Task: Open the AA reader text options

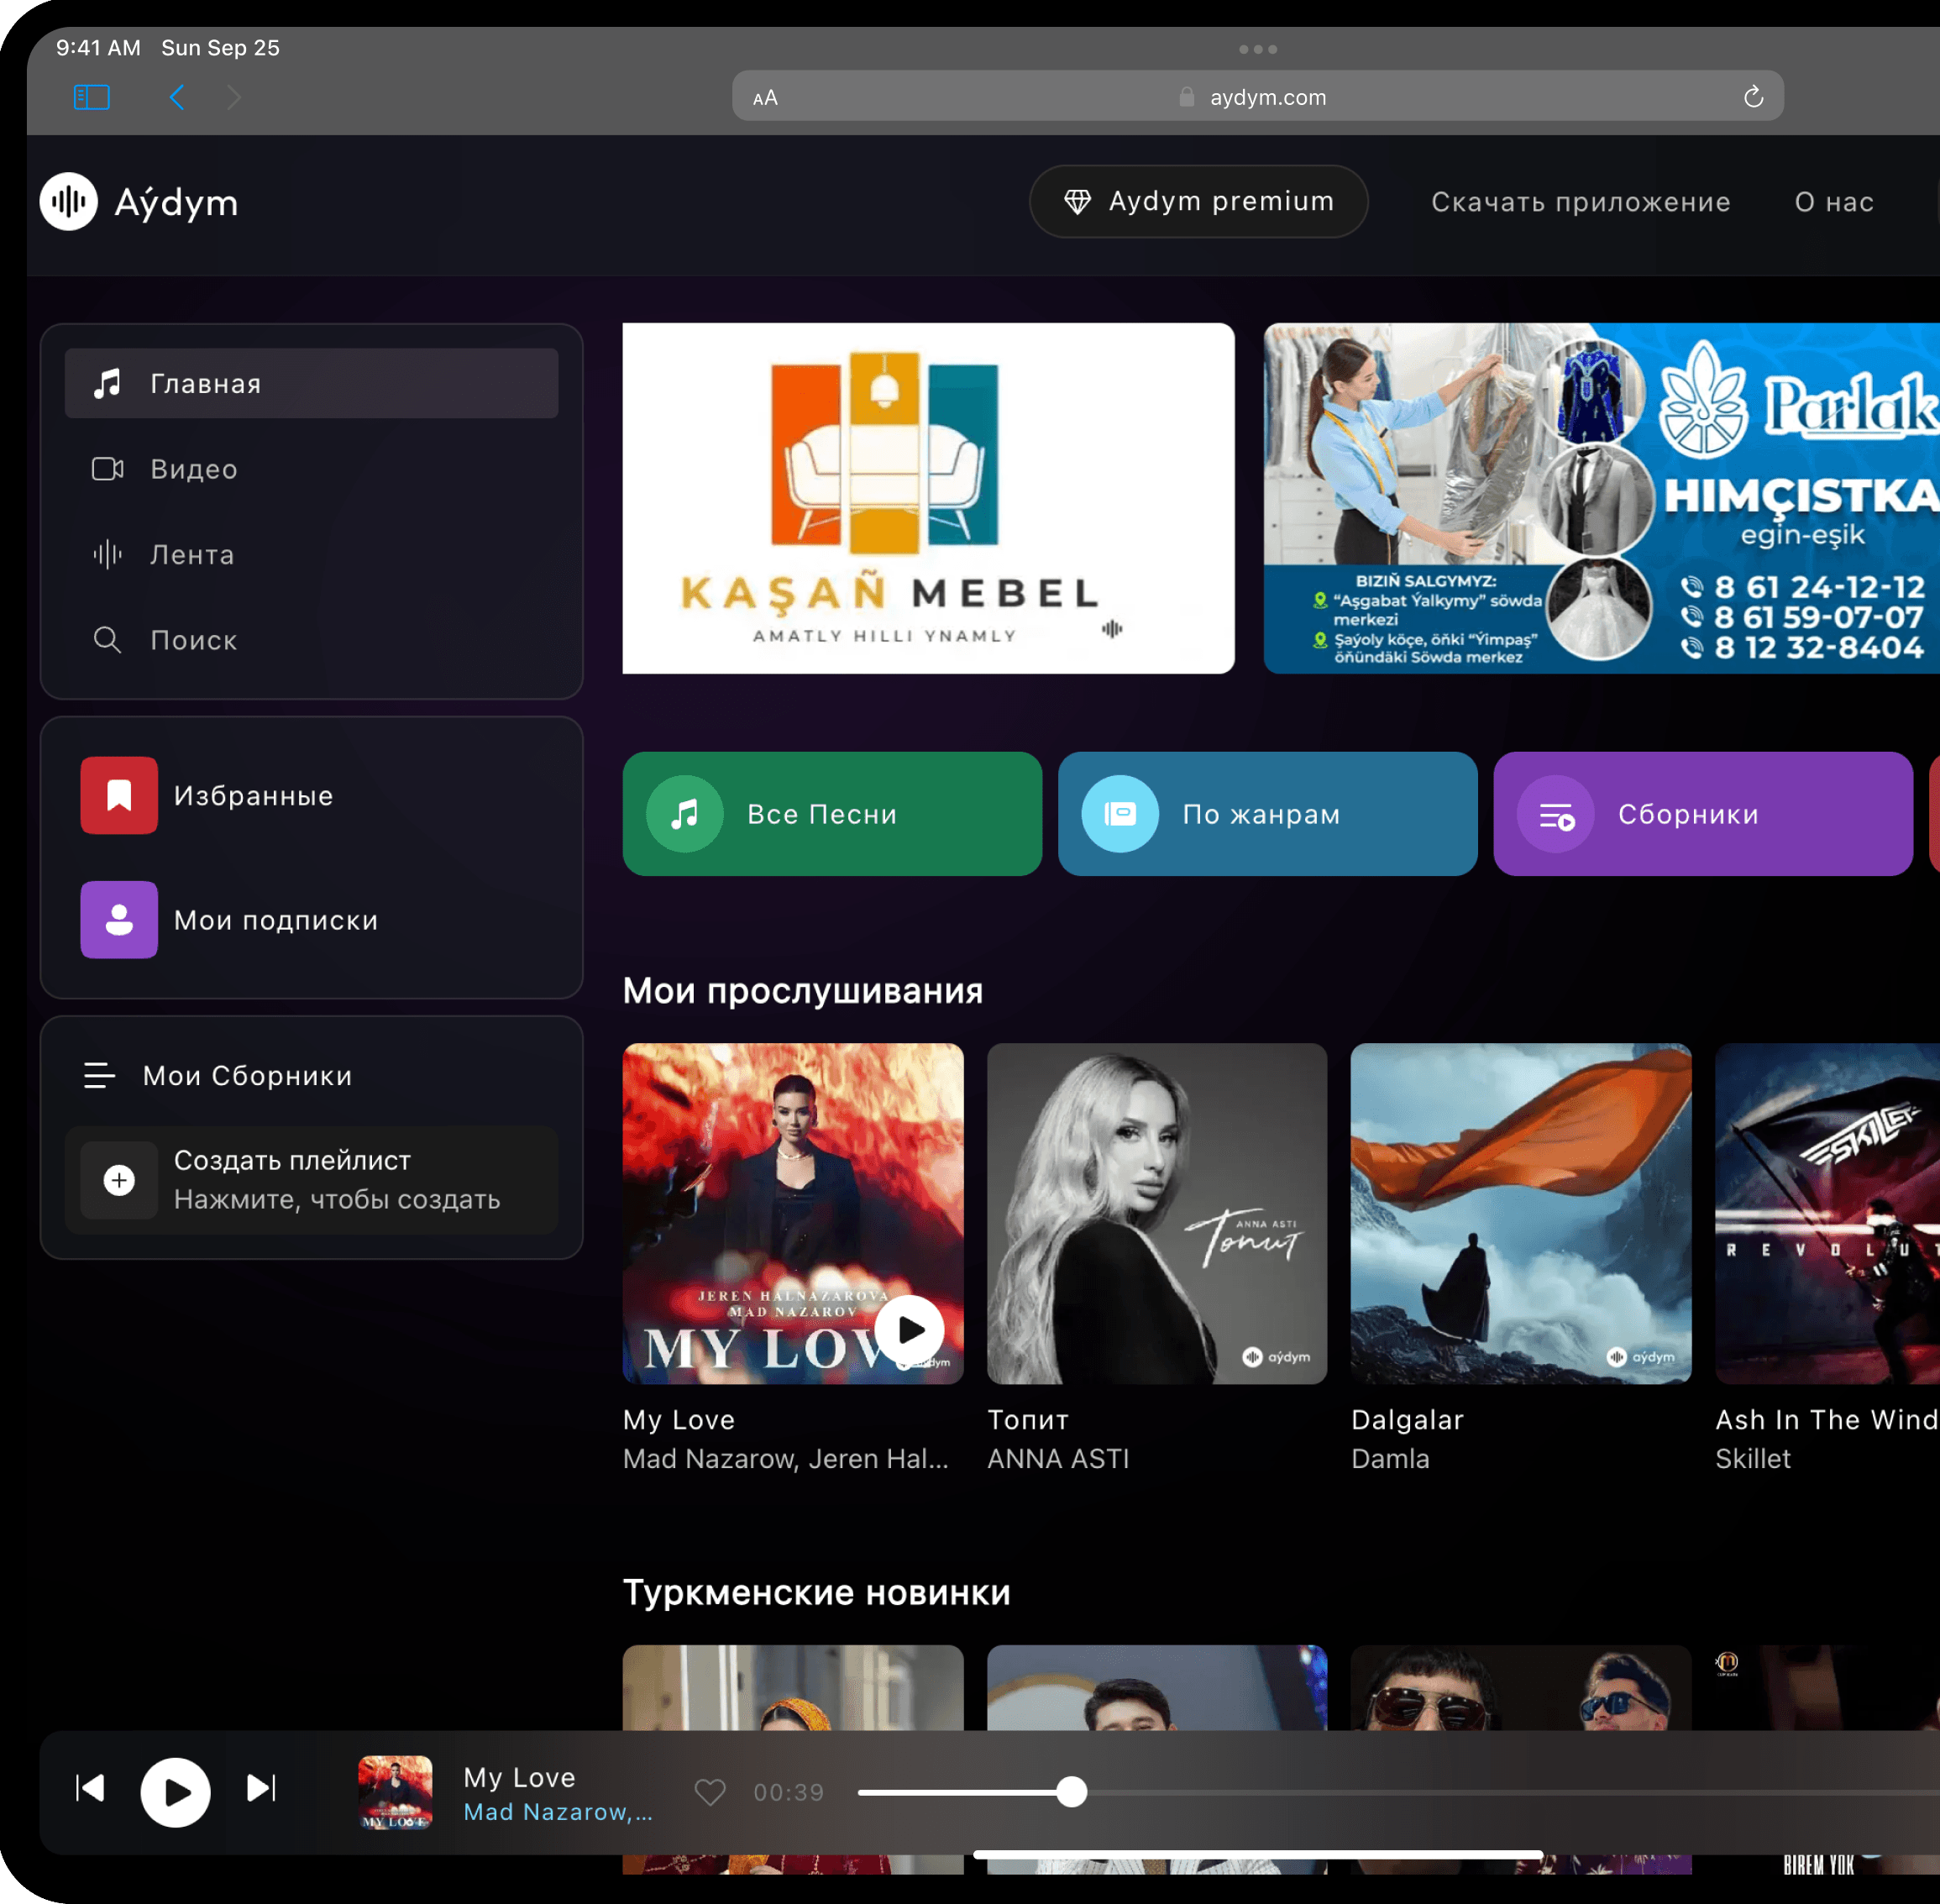Action: pos(765,98)
